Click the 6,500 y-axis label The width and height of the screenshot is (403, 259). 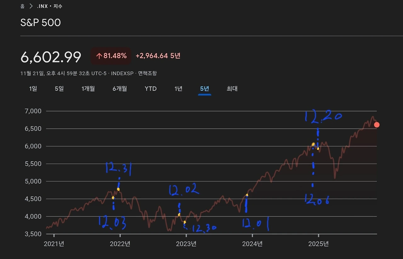point(32,129)
